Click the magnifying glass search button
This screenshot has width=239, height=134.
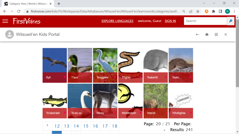click(x=231, y=21)
